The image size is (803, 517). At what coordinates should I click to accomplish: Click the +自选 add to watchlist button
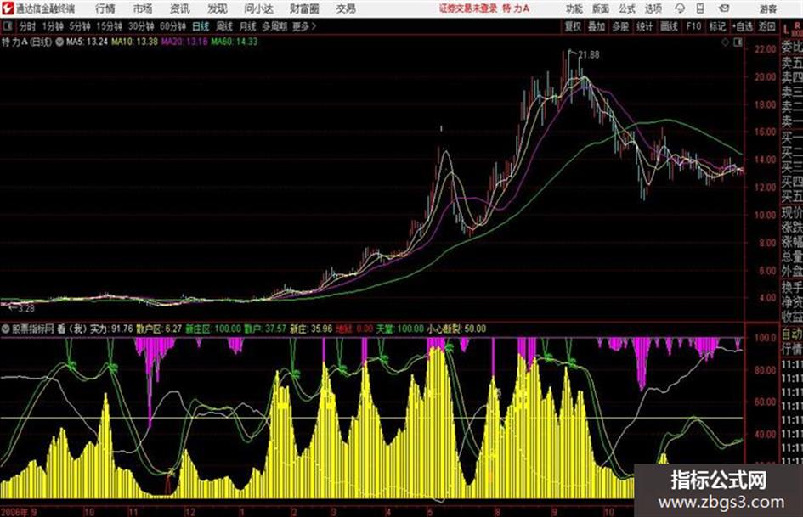click(743, 26)
